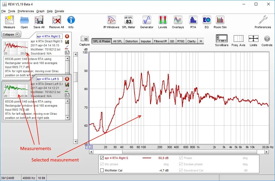
Task: Enable the Phase checkbox
Action: pos(181,158)
